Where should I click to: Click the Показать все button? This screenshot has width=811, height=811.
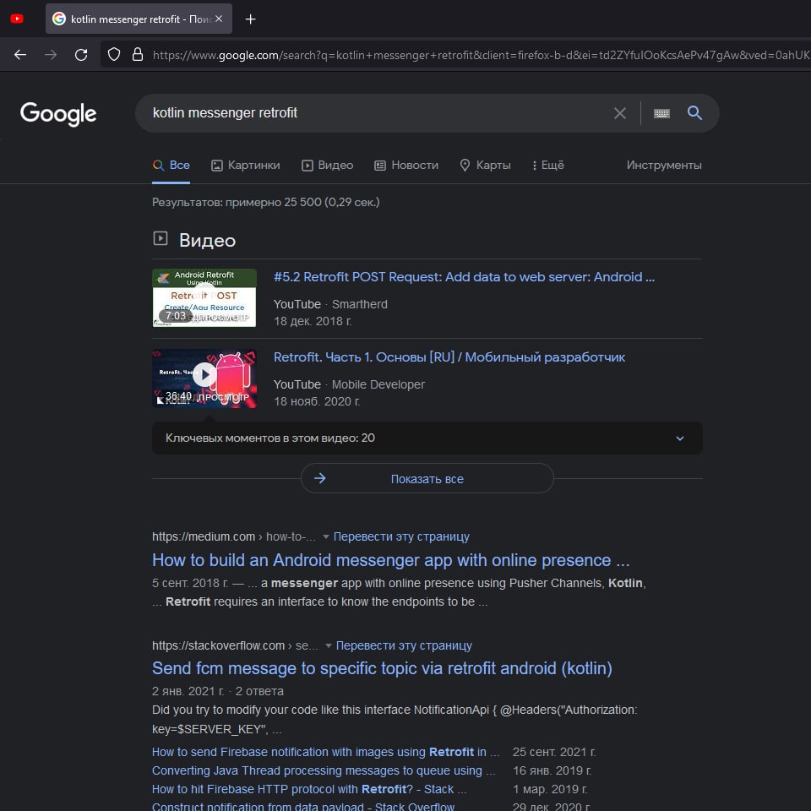pos(427,479)
